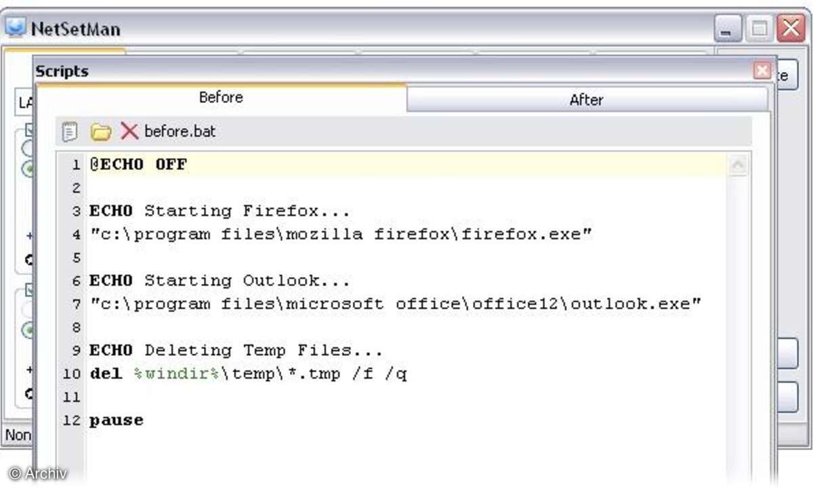
Task: Click the NetSetMan app icon in the title bar
Action: (x=16, y=28)
